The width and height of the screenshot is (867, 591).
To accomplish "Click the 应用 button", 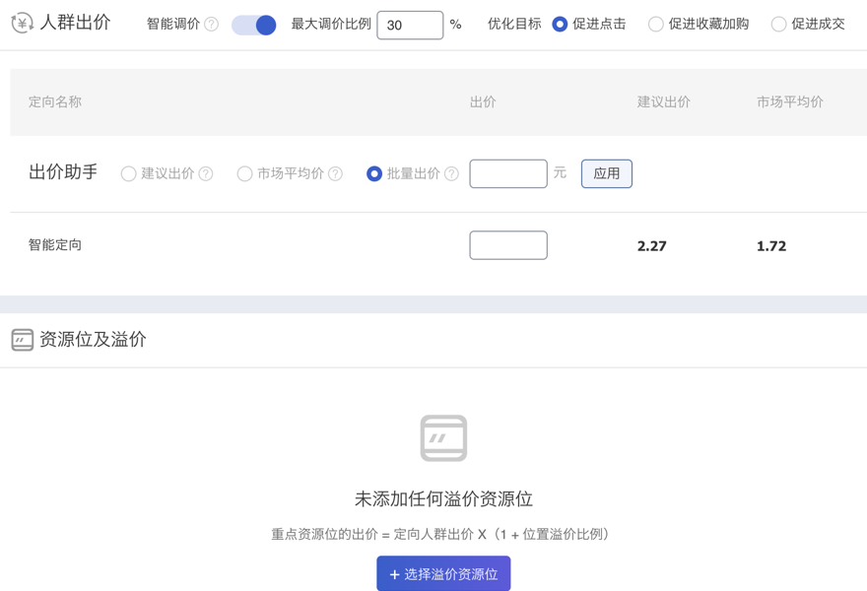I will point(607,173).
